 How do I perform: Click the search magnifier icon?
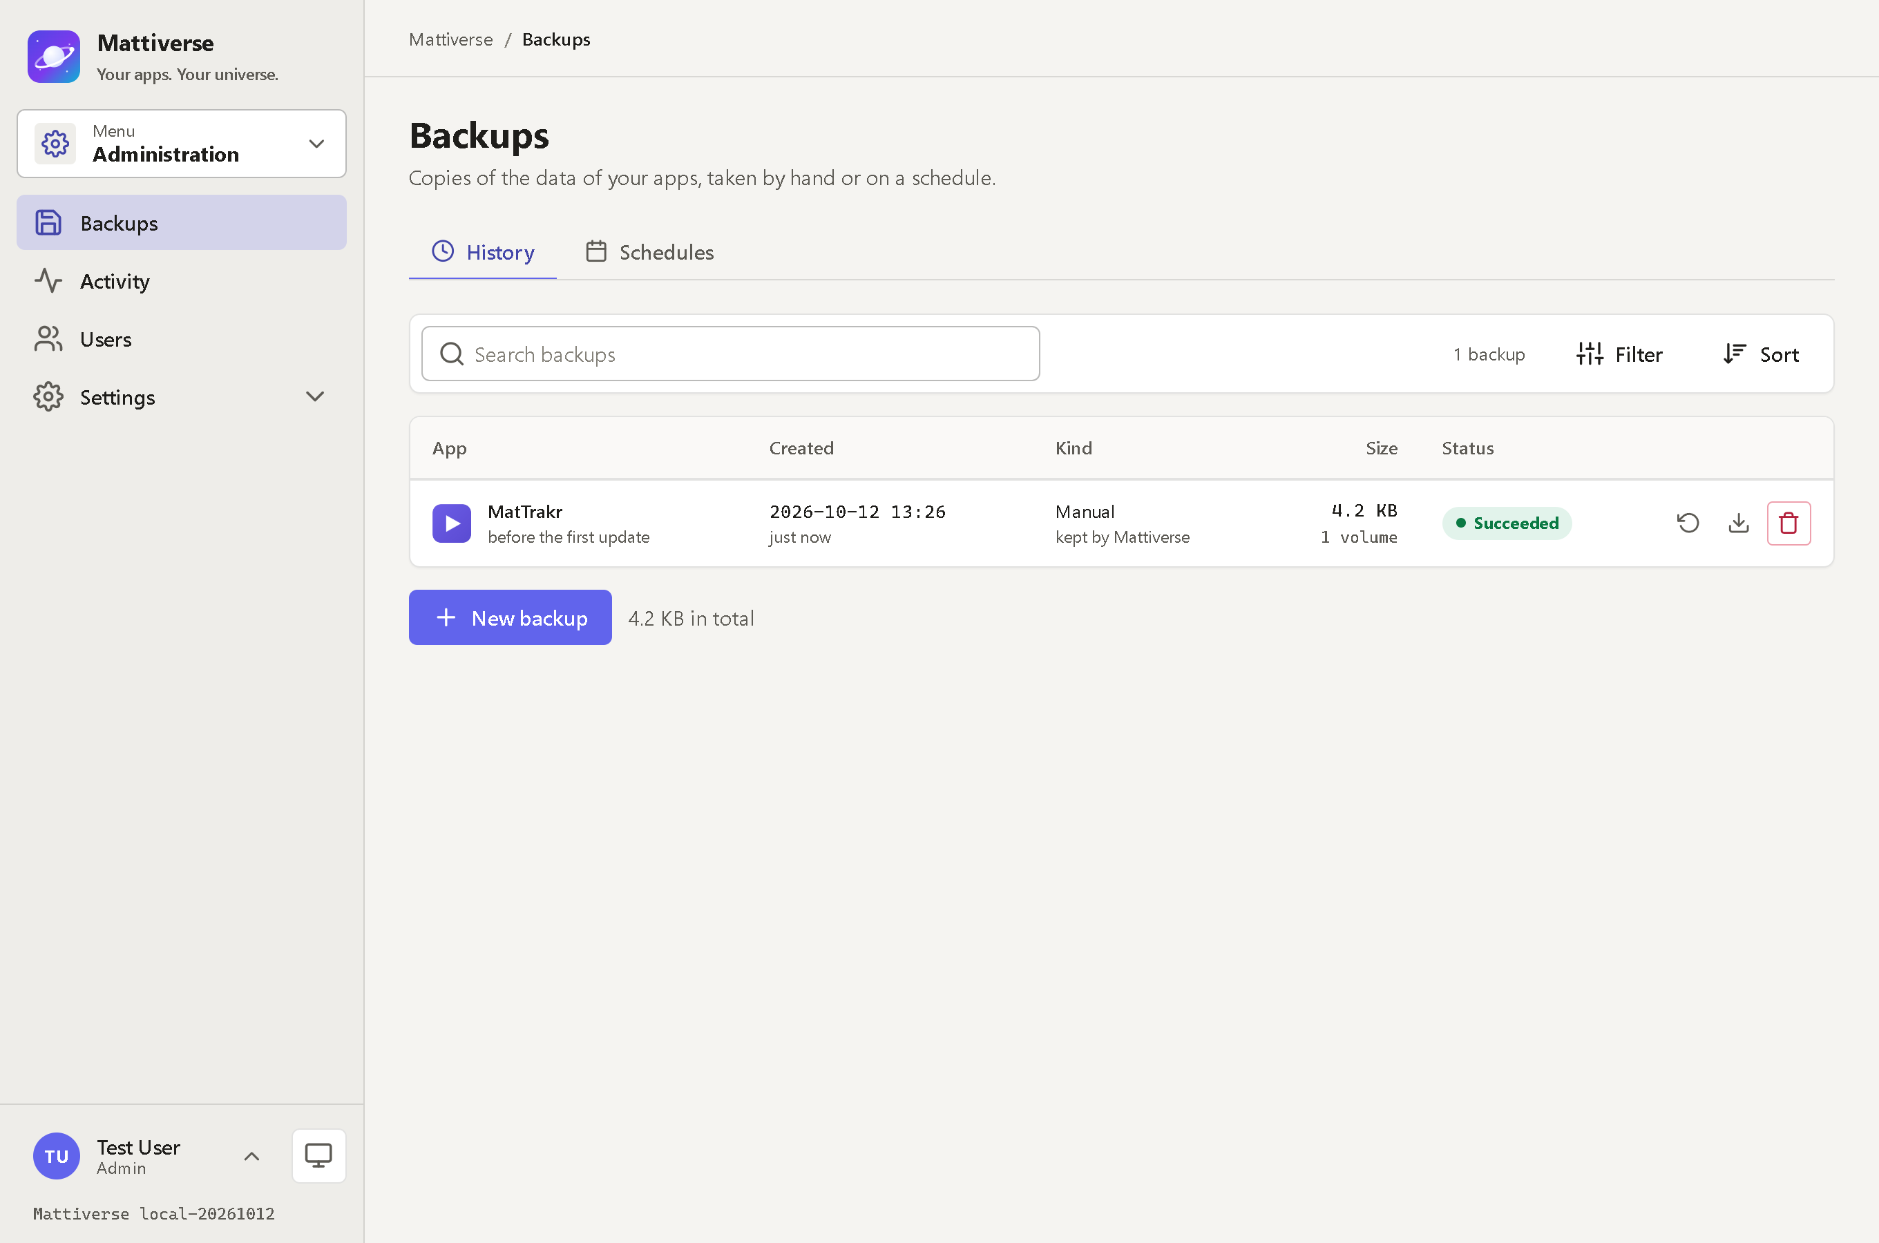point(452,354)
